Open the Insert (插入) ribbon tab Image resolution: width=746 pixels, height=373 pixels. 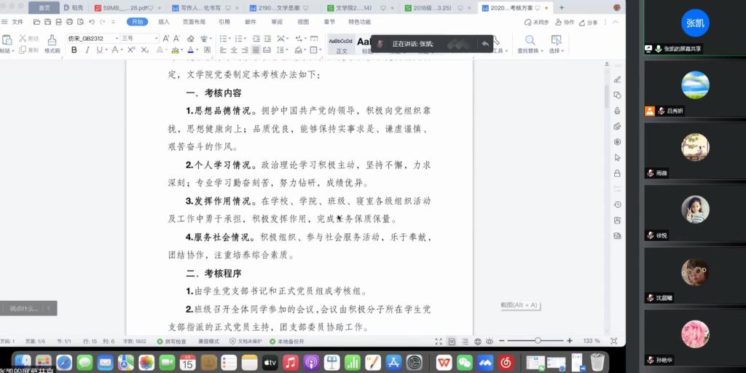[164, 22]
